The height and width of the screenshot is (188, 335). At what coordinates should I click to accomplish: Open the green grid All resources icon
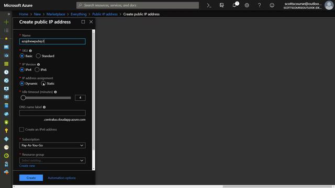coord(6,64)
